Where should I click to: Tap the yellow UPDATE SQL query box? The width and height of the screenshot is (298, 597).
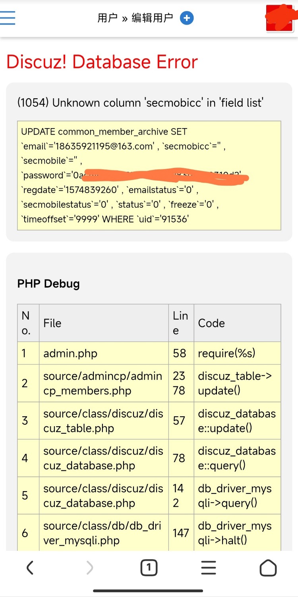tap(149, 175)
